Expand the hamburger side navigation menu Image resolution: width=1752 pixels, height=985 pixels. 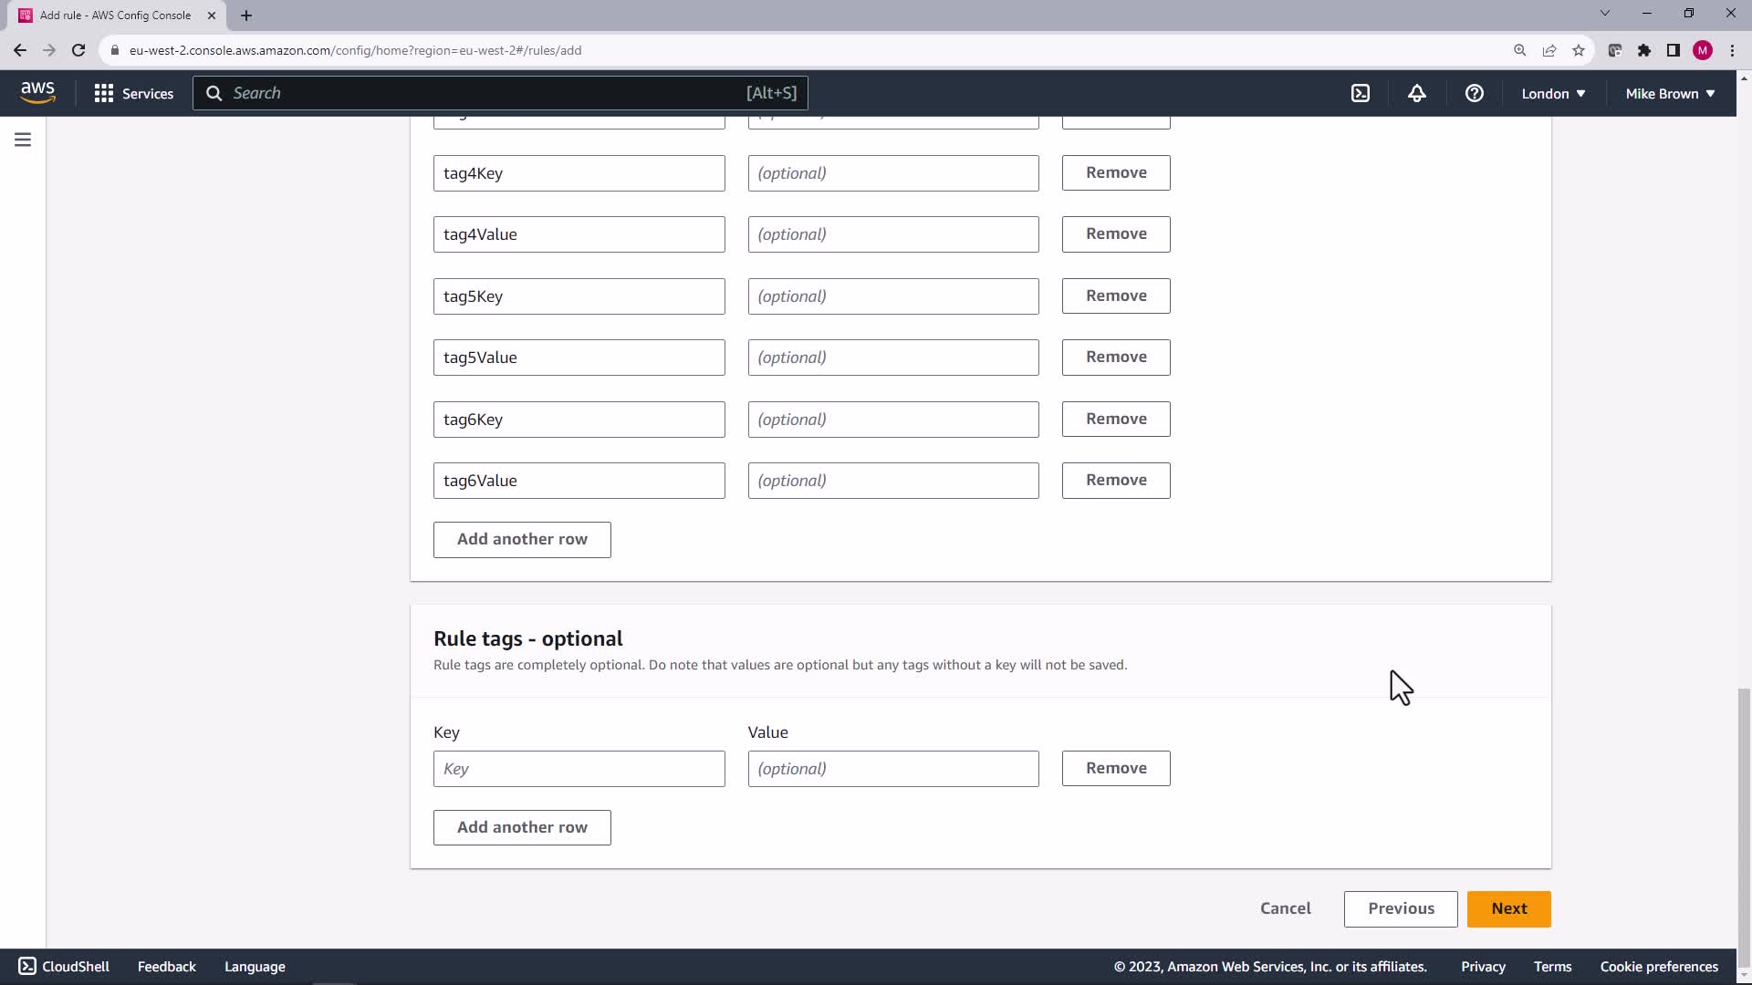[x=23, y=140]
